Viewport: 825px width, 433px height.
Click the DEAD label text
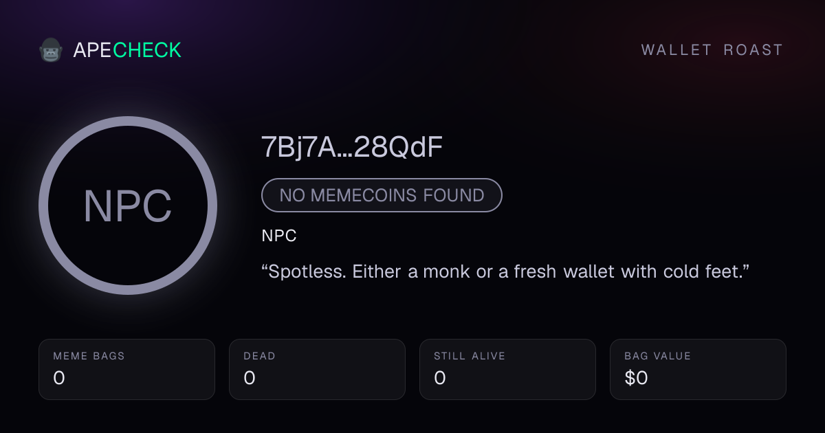(x=259, y=356)
